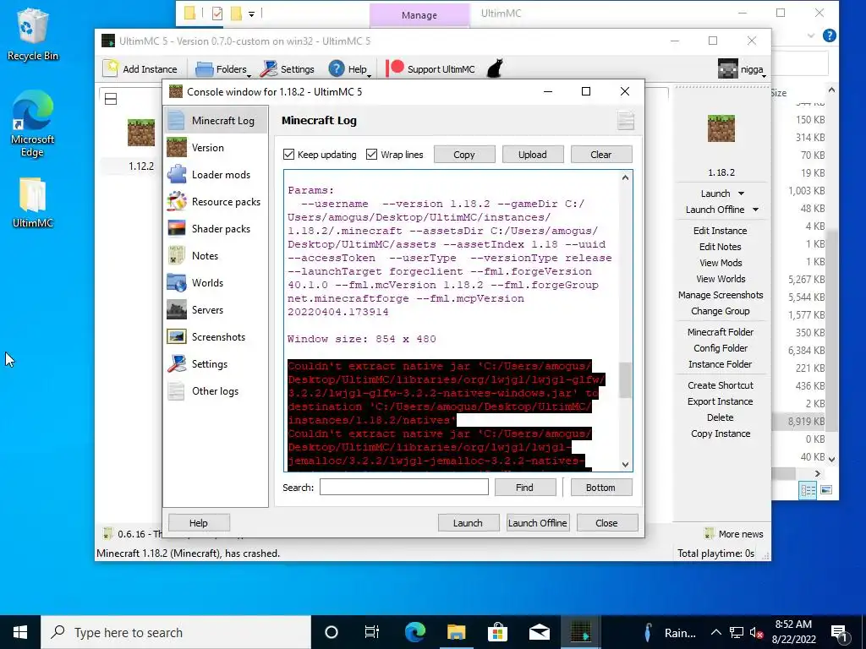The height and width of the screenshot is (649, 866).
Task: Click the 1.18.2 instance icon in side panel
Action: (x=721, y=128)
